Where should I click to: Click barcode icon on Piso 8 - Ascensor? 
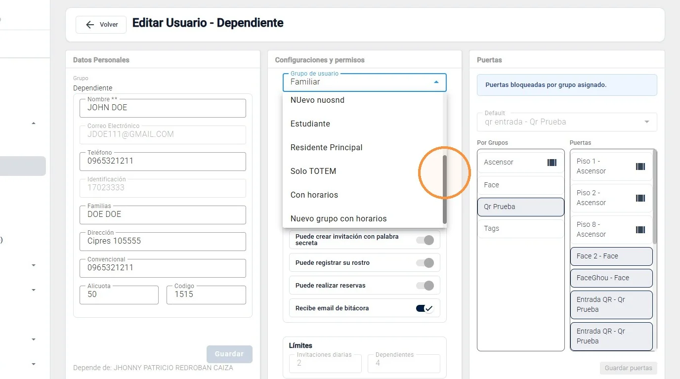click(640, 230)
